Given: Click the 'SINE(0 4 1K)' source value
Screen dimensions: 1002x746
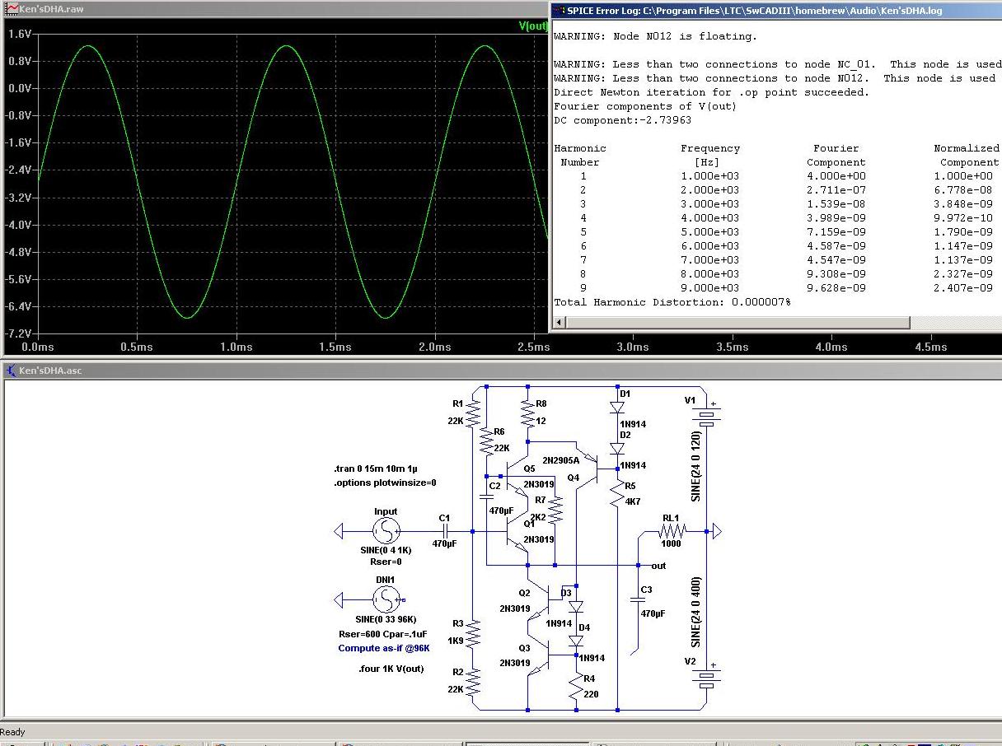Looking at the screenshot, I should (x=386, y=549).
